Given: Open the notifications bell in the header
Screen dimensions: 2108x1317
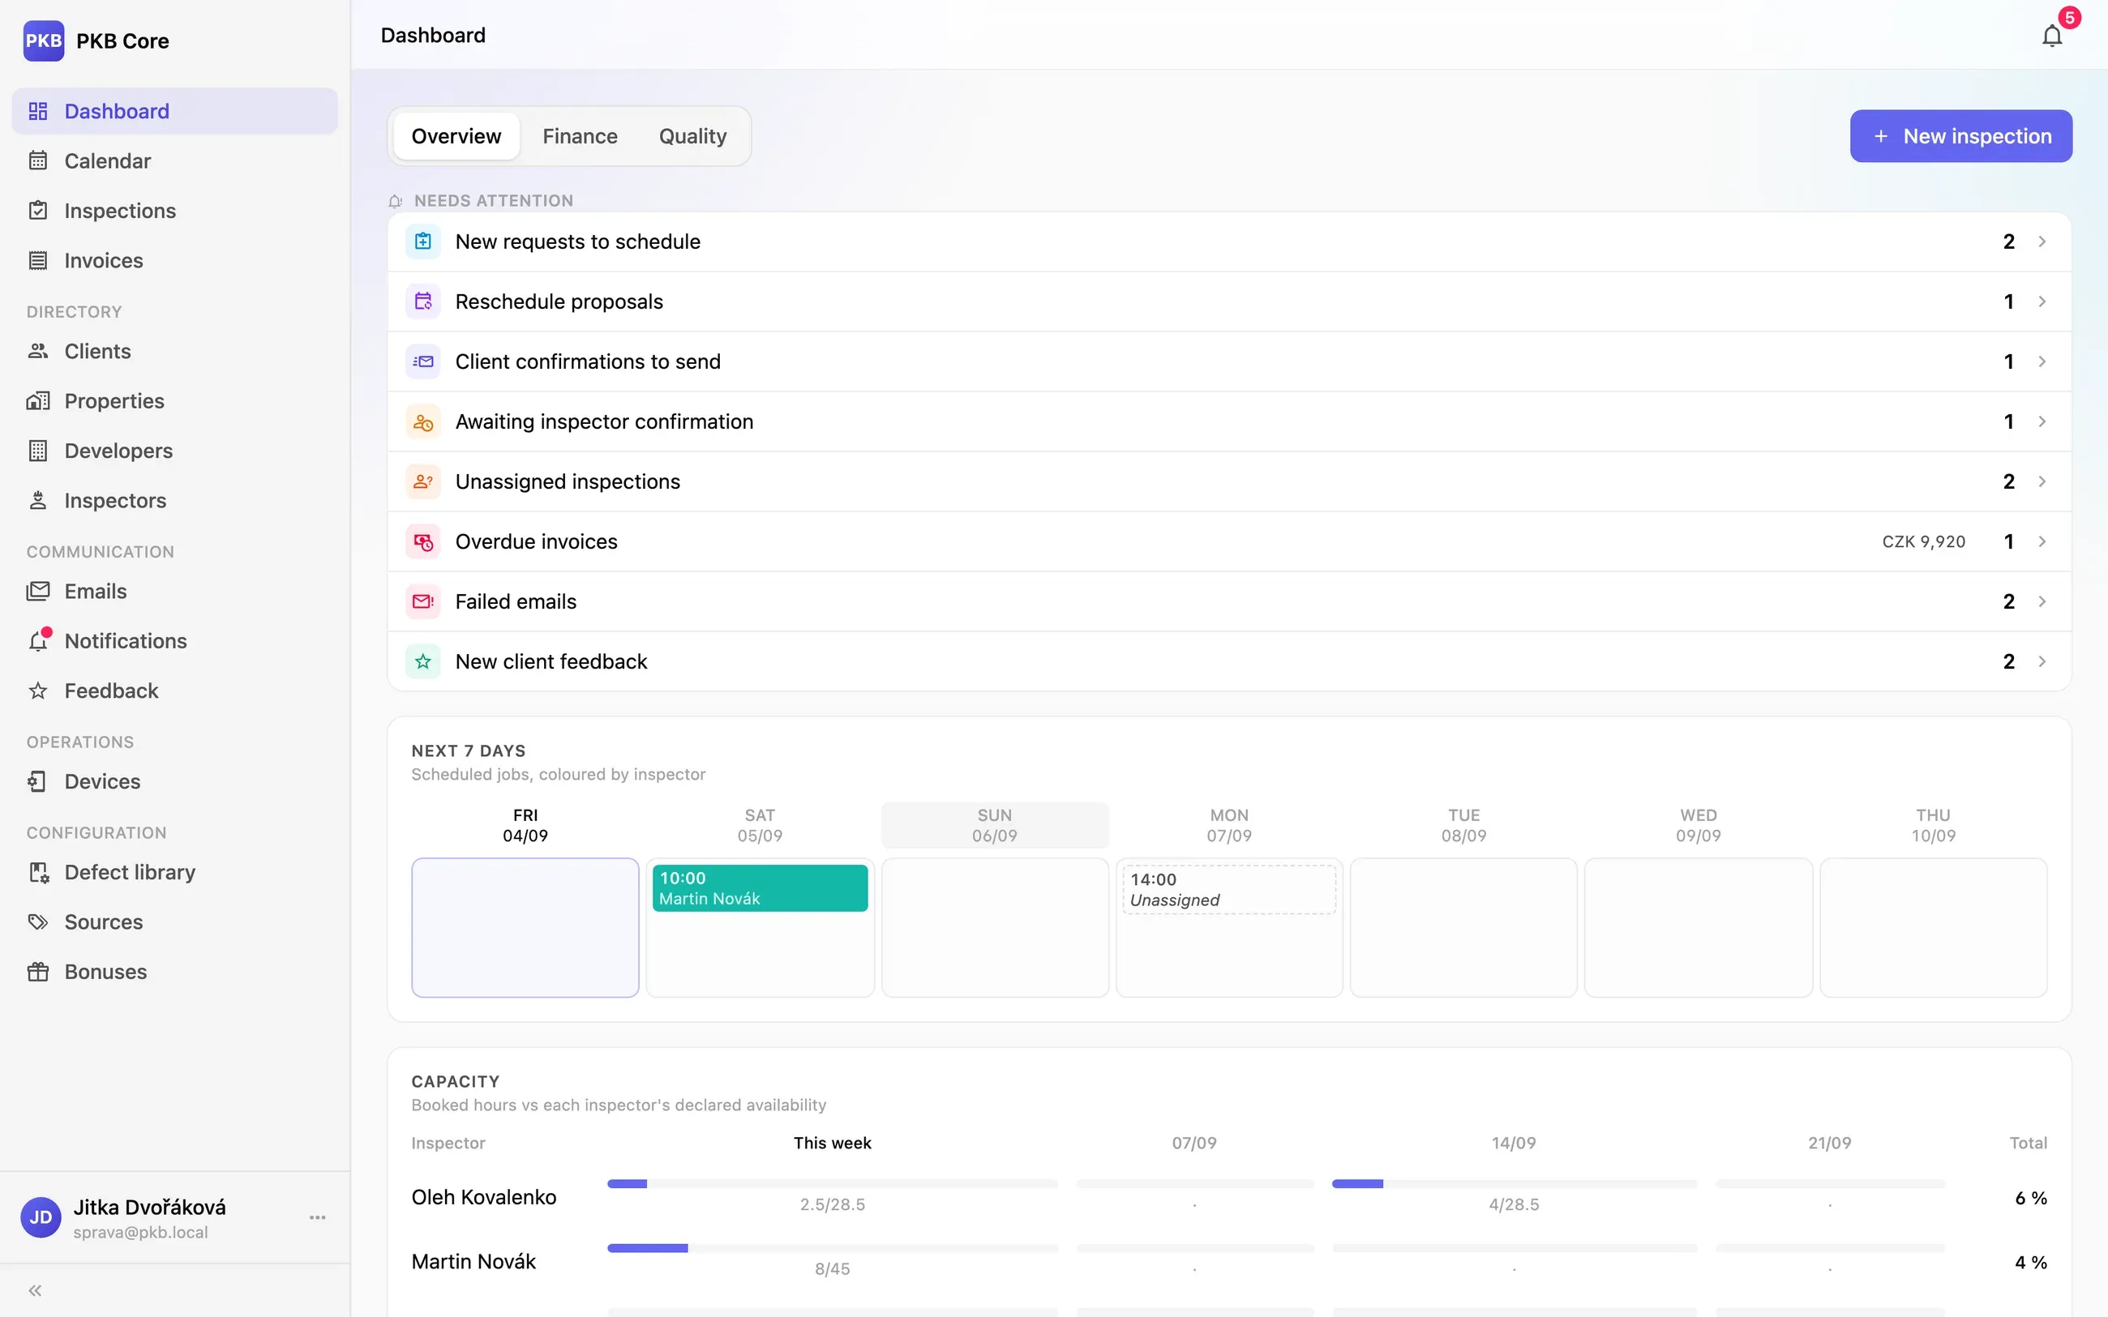Looking at the screenshot, I should [x=2051, y=36].
